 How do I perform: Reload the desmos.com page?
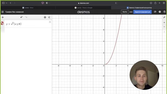pos(116,3)
